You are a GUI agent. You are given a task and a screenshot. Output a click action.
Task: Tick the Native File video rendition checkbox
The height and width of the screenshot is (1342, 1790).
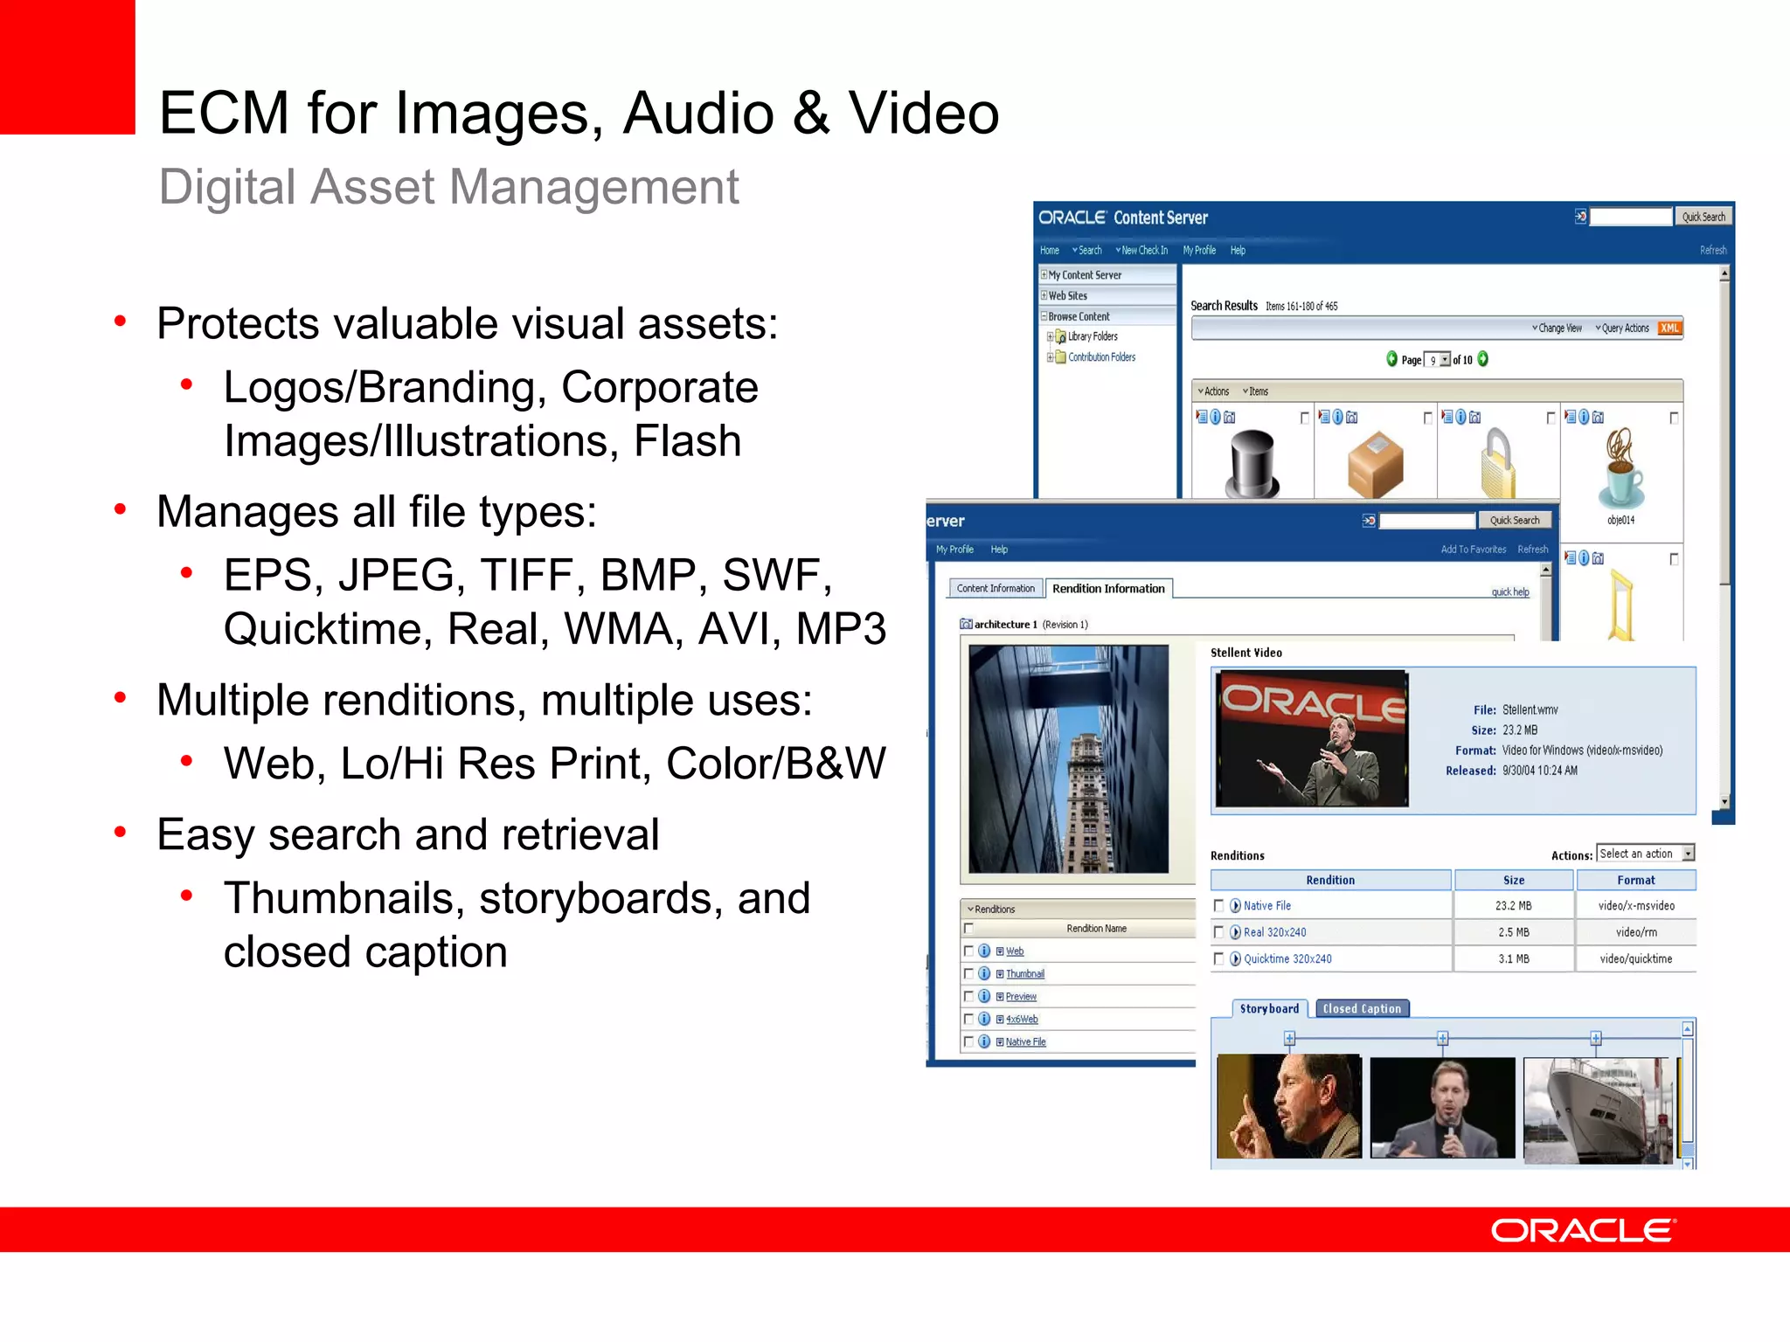[1218, 906]
